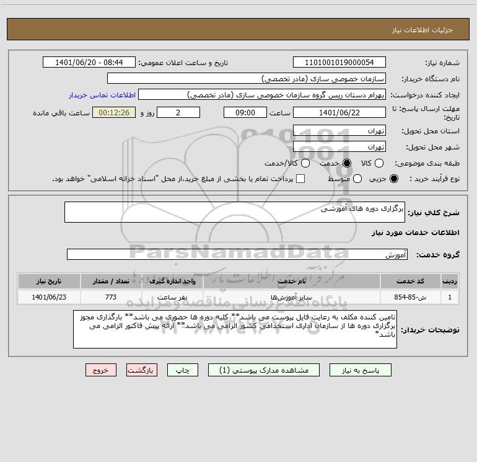
Task: Click the ساعت باقی مانده label
Action: pyautogui.click(x=61, y=113)
